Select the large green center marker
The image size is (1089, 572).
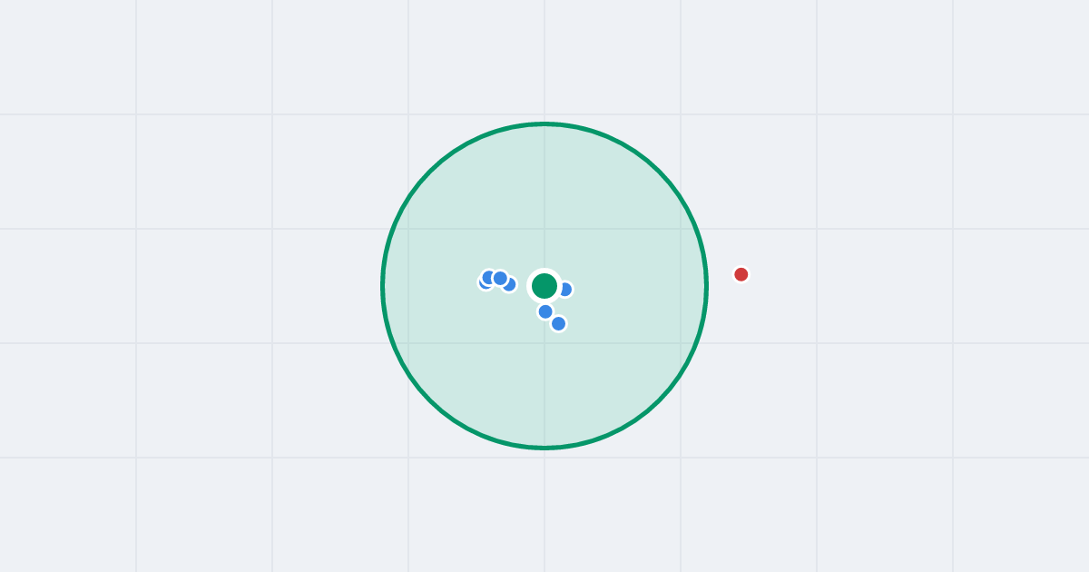544,286
